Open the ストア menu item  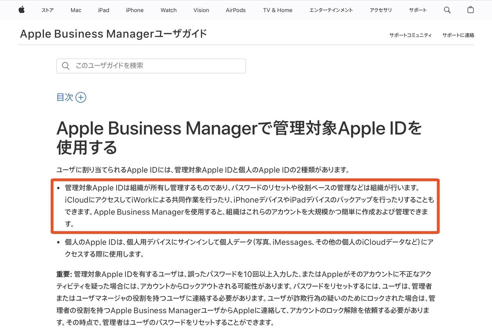[x=48, y=10]
